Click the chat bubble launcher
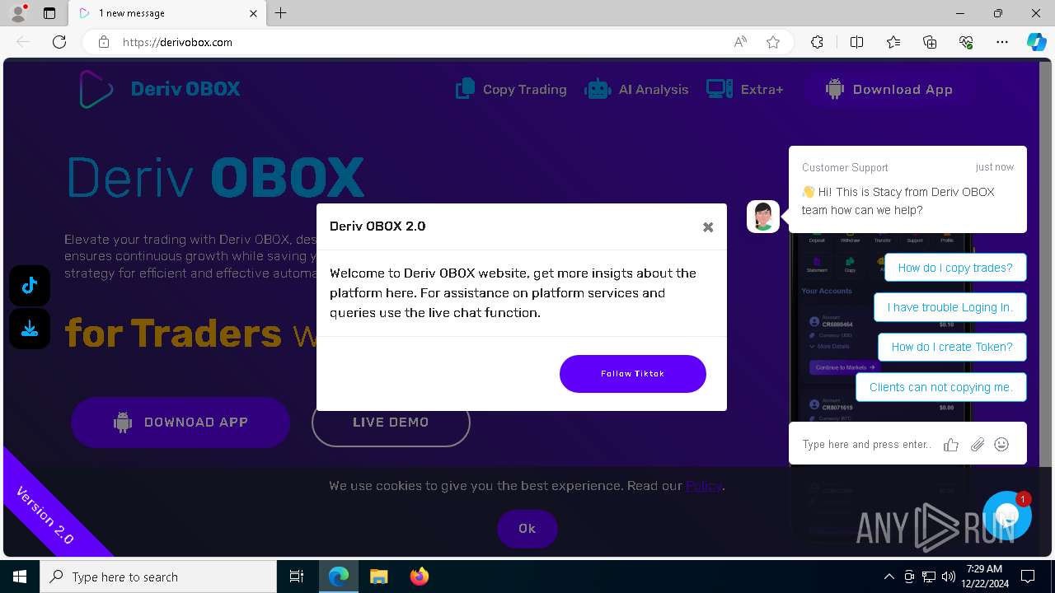This screenshot has height=593, width=1055. (1007, 516)
